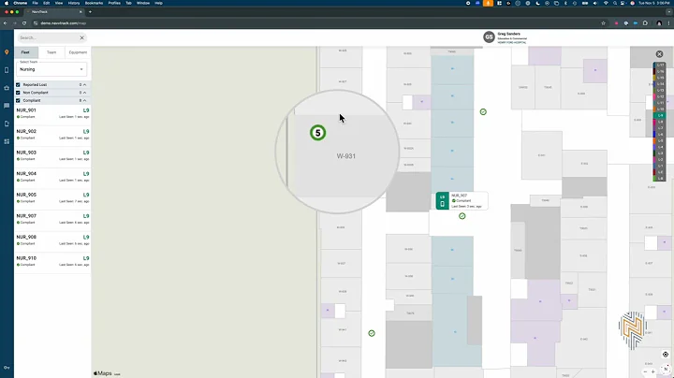Select device NUR_905 in list
674x378 pixels.
point(52,197)
